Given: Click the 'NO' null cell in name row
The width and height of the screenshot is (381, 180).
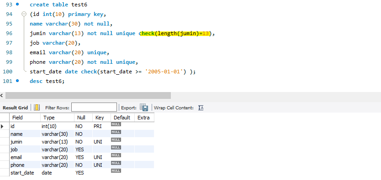Looking at the screenshot, I should (x=83, y=134).
